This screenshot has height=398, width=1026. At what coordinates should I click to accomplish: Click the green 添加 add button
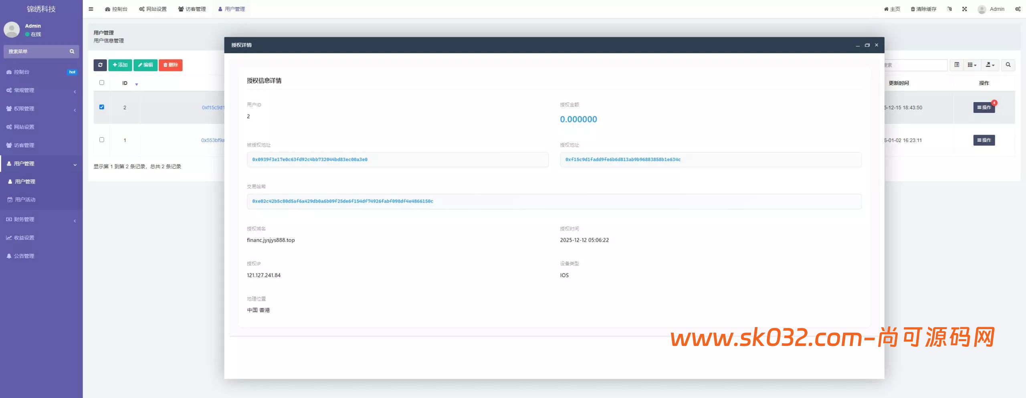[x=120, y=65]
